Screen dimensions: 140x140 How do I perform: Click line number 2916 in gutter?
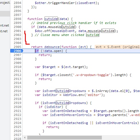(17, 91)
